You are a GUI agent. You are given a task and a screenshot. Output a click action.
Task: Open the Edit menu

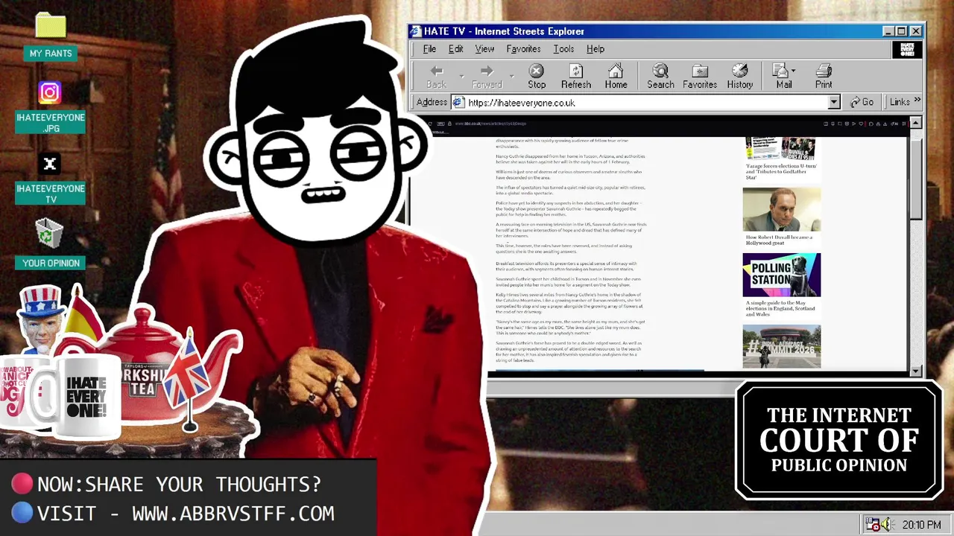pyautogui.click(x=455, y=49)
